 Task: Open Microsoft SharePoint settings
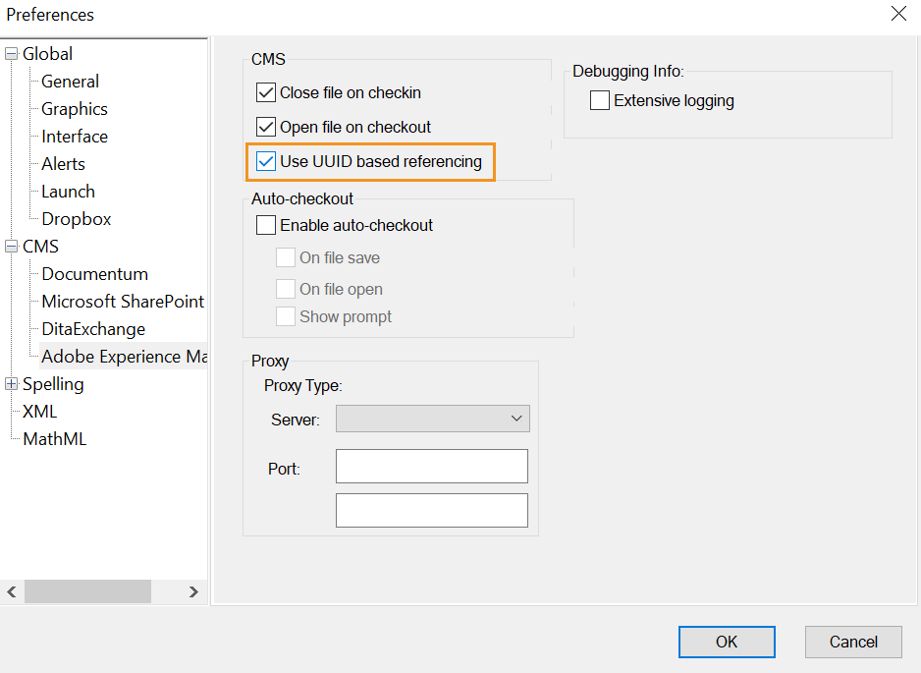pyautogui.click(x=123, y=302)
